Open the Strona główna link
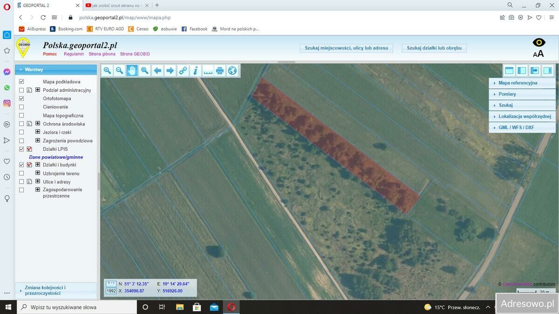 coord(102,54)
